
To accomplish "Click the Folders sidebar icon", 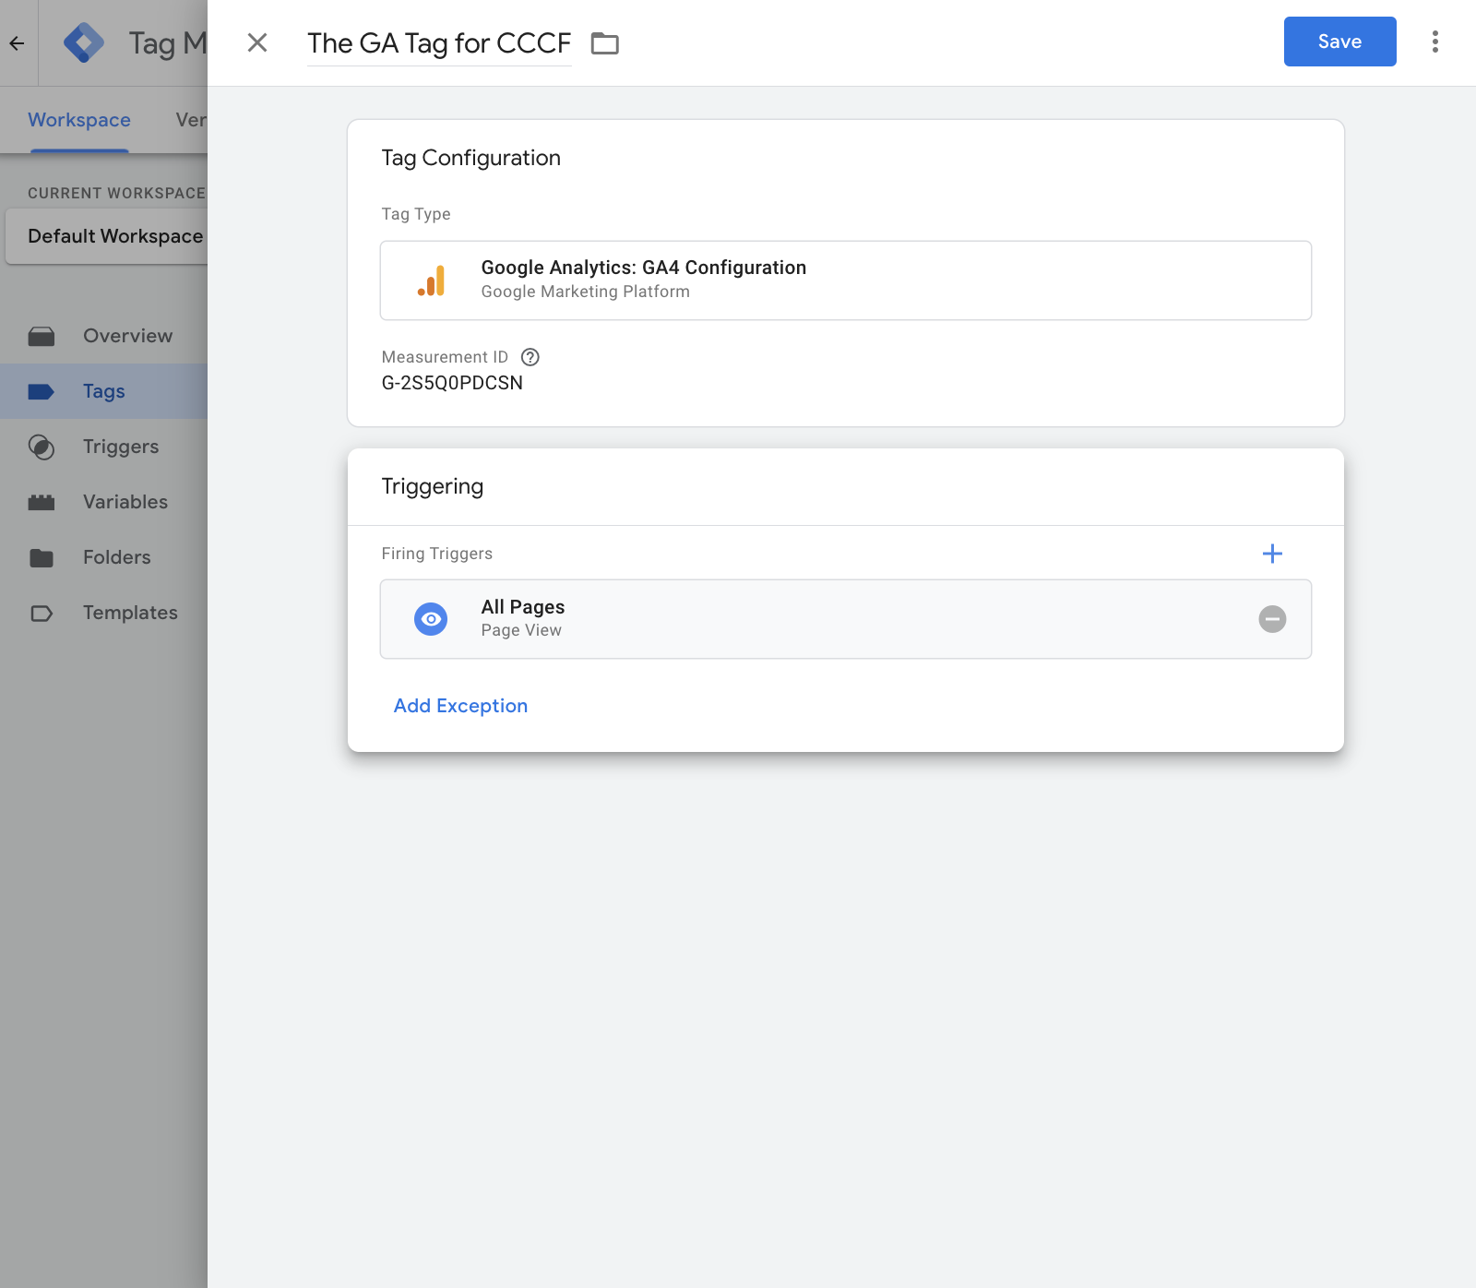I will pyautogui.click(x=42, y=558).
